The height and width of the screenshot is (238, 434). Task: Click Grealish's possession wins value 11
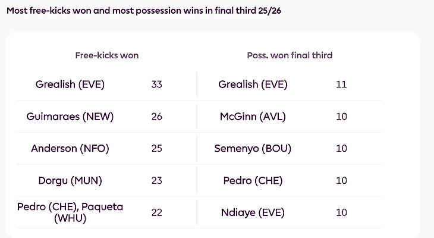click(x=341, y=84)
